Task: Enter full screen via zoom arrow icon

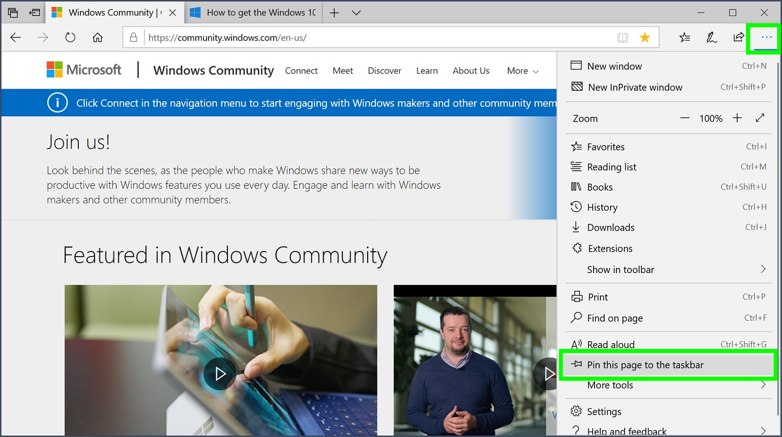Action: [x=760, y=118]
